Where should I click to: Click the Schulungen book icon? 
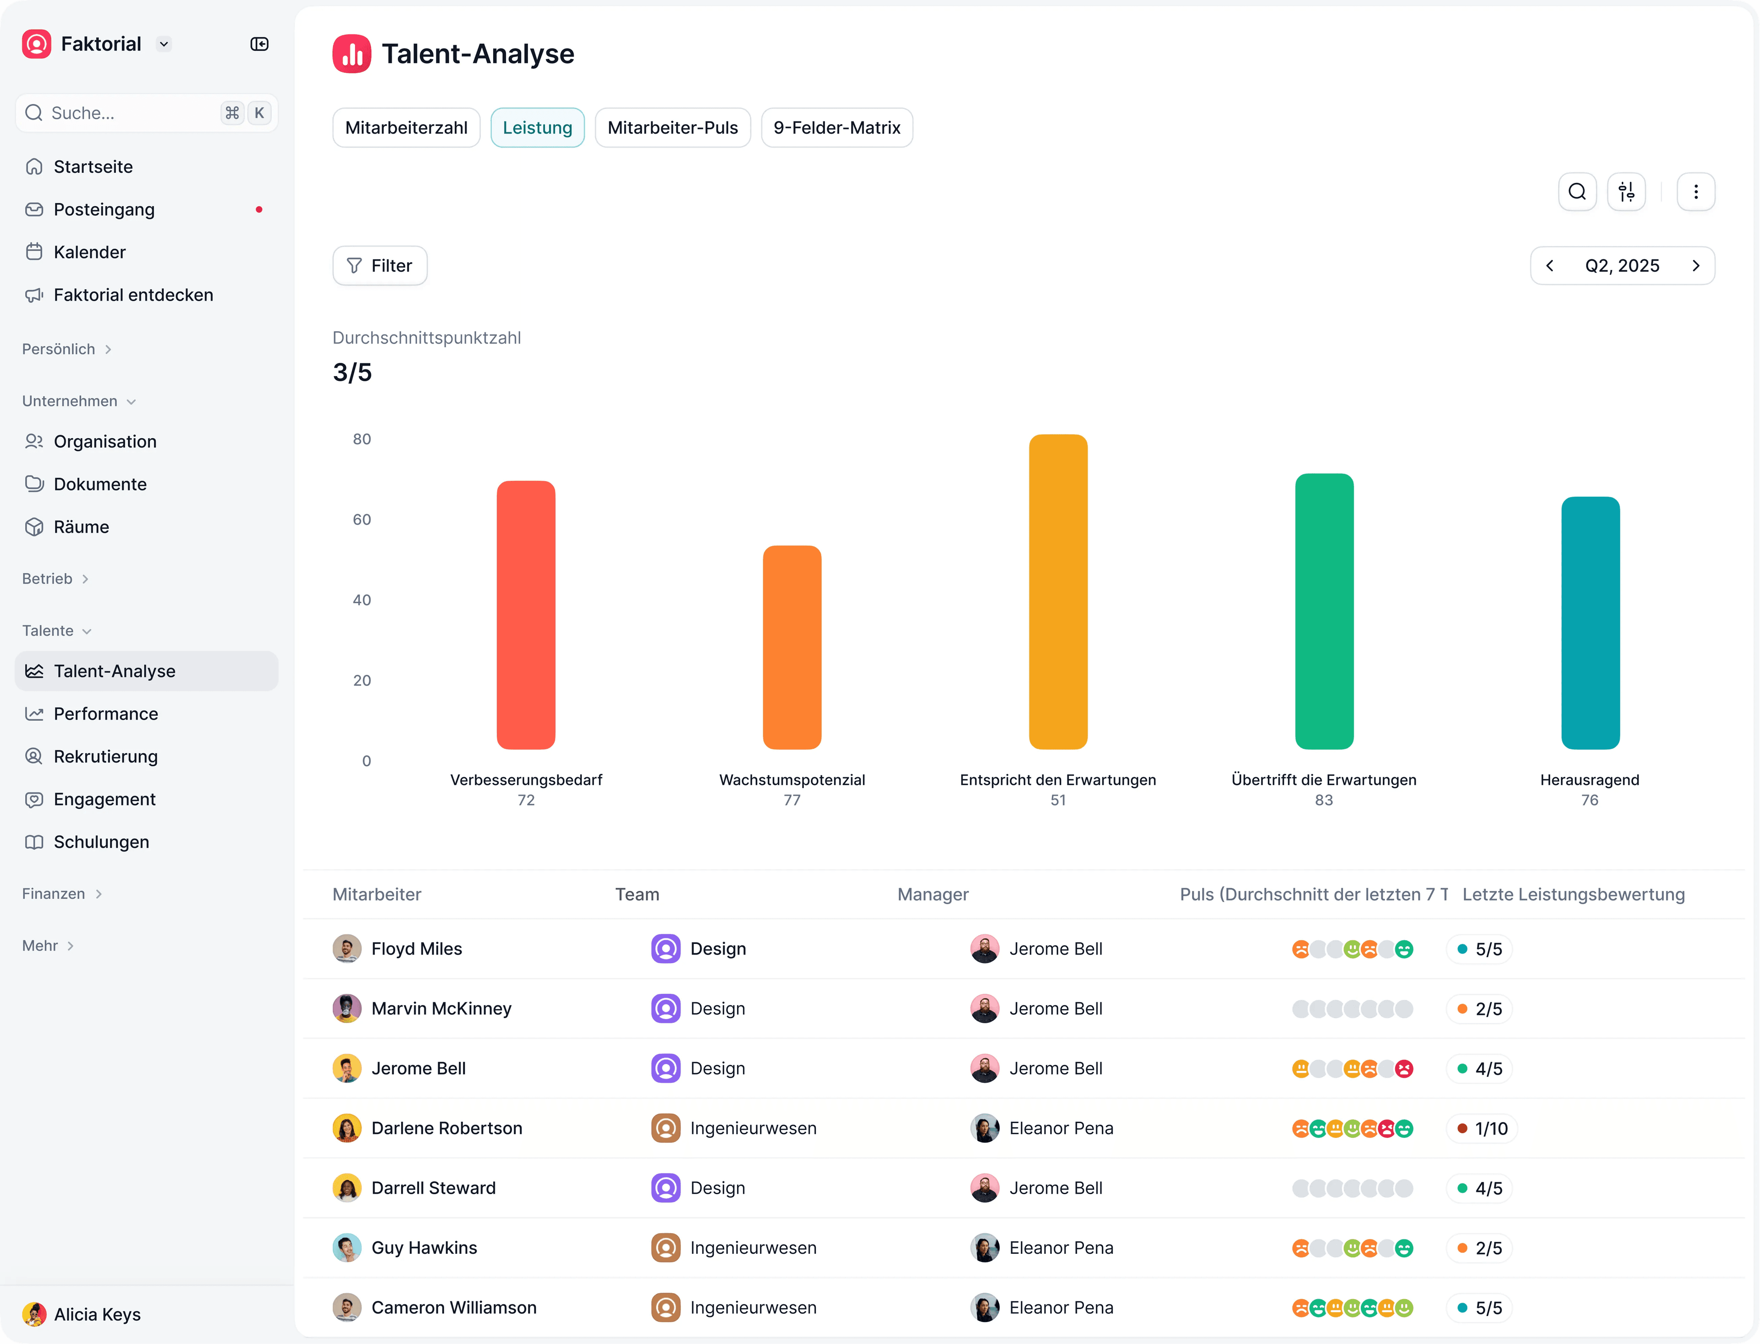point(34,842)
